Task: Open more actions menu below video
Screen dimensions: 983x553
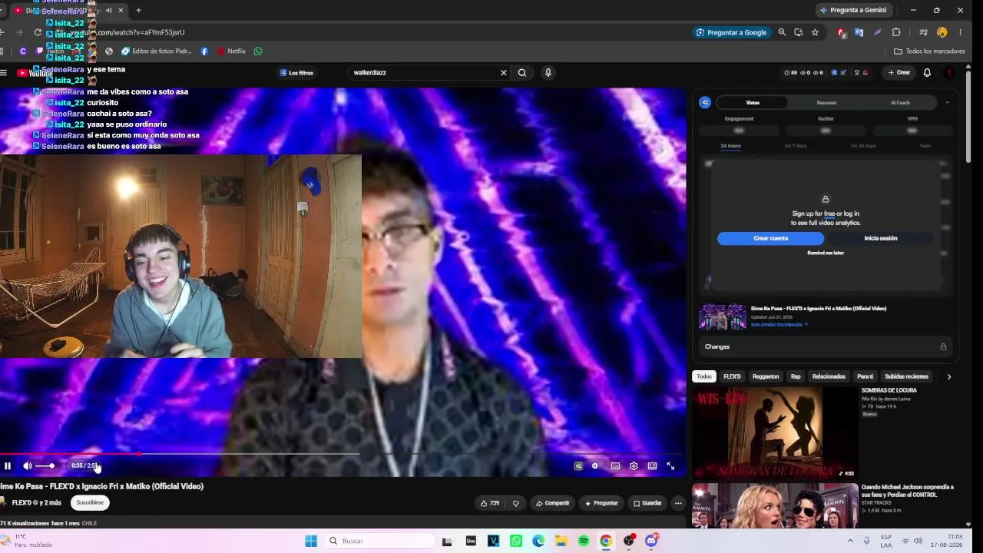Action: [x=677, y=503]
